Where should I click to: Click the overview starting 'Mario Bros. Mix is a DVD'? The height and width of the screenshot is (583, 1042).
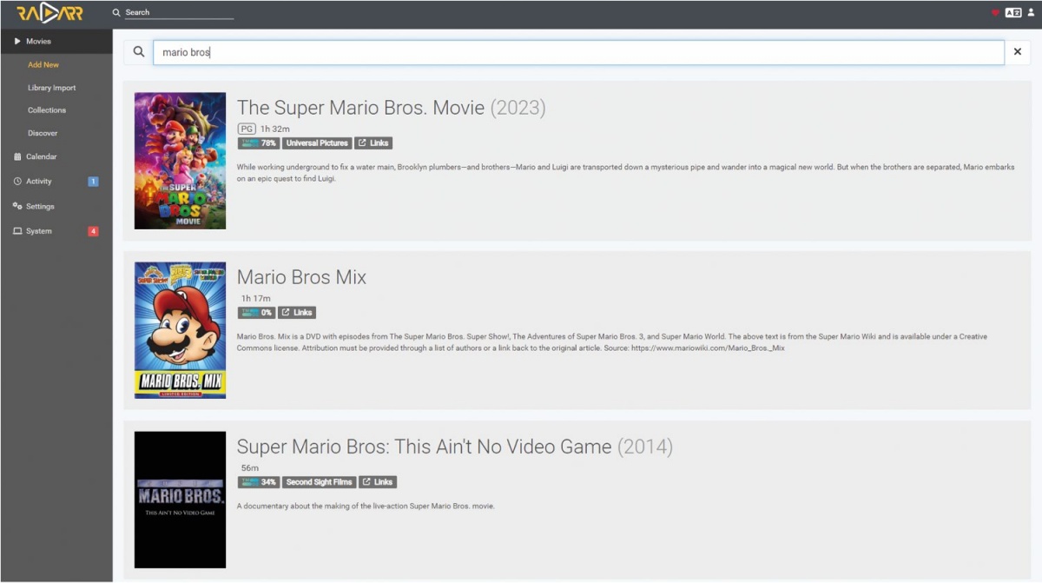[612, 342]
